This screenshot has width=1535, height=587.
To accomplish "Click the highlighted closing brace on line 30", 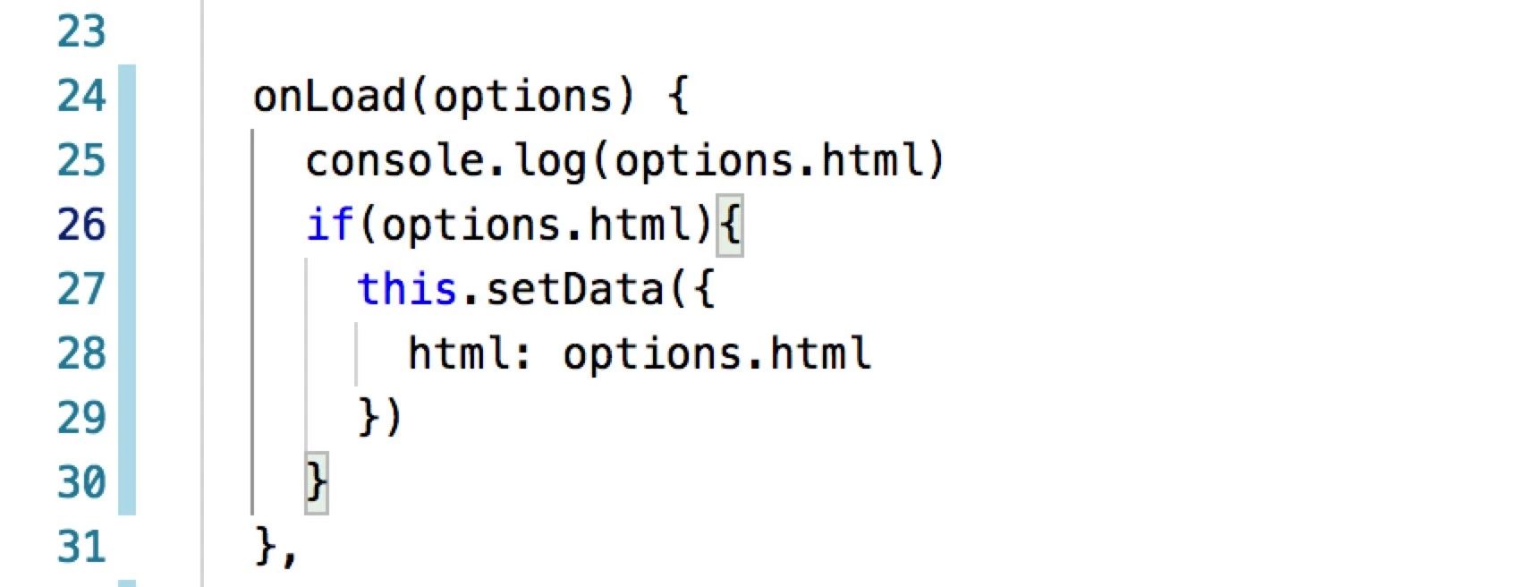I will [317, 483].
